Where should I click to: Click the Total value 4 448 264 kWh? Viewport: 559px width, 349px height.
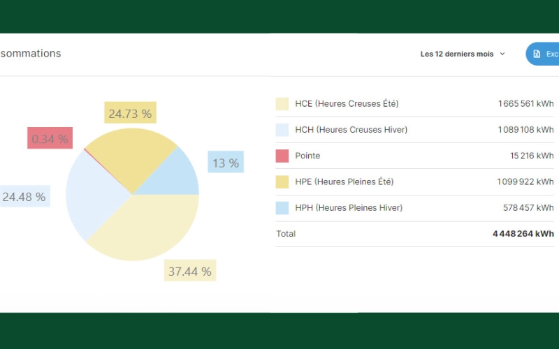pos(523,234)
